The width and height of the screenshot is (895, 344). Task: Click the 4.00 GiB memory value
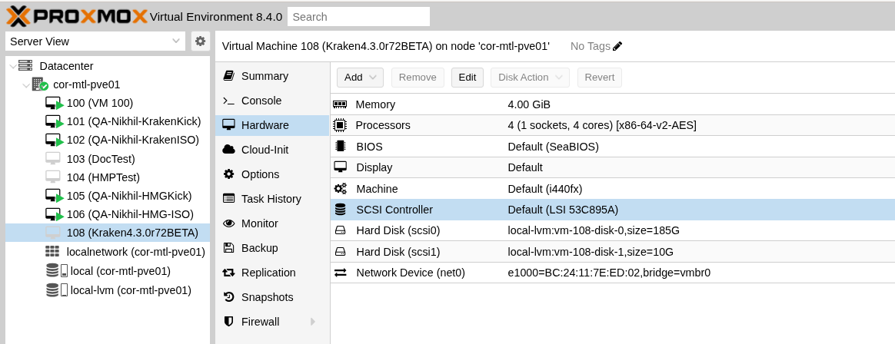(529, 104)
